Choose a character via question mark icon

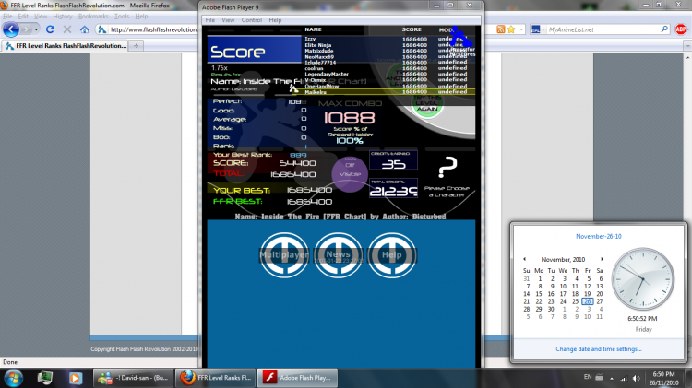pyautogui.click(x=447, y=167)
